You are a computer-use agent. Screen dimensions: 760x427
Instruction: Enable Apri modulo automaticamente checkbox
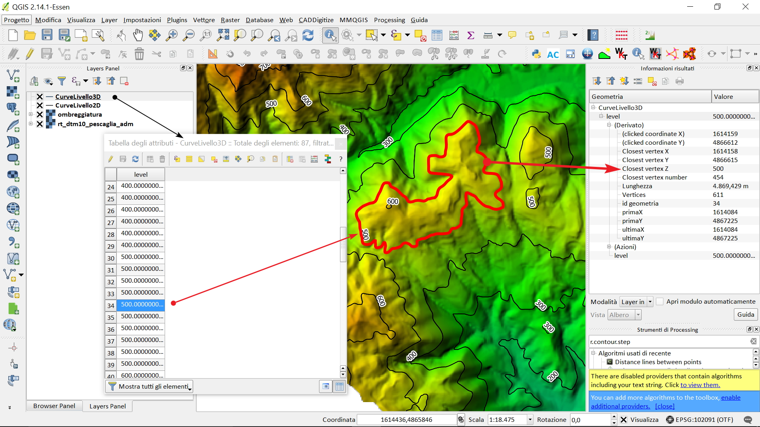click(660, 302)
